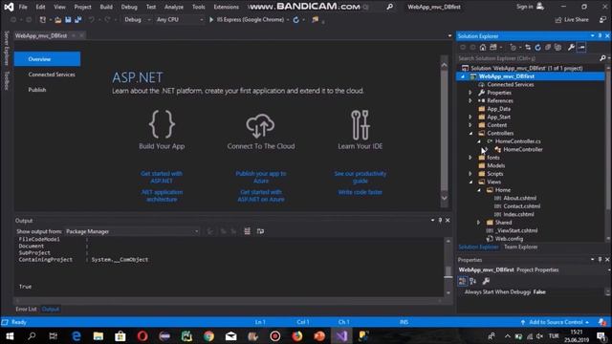Open the Build menu
Viewport: 612px width, 344px height.
106,7
